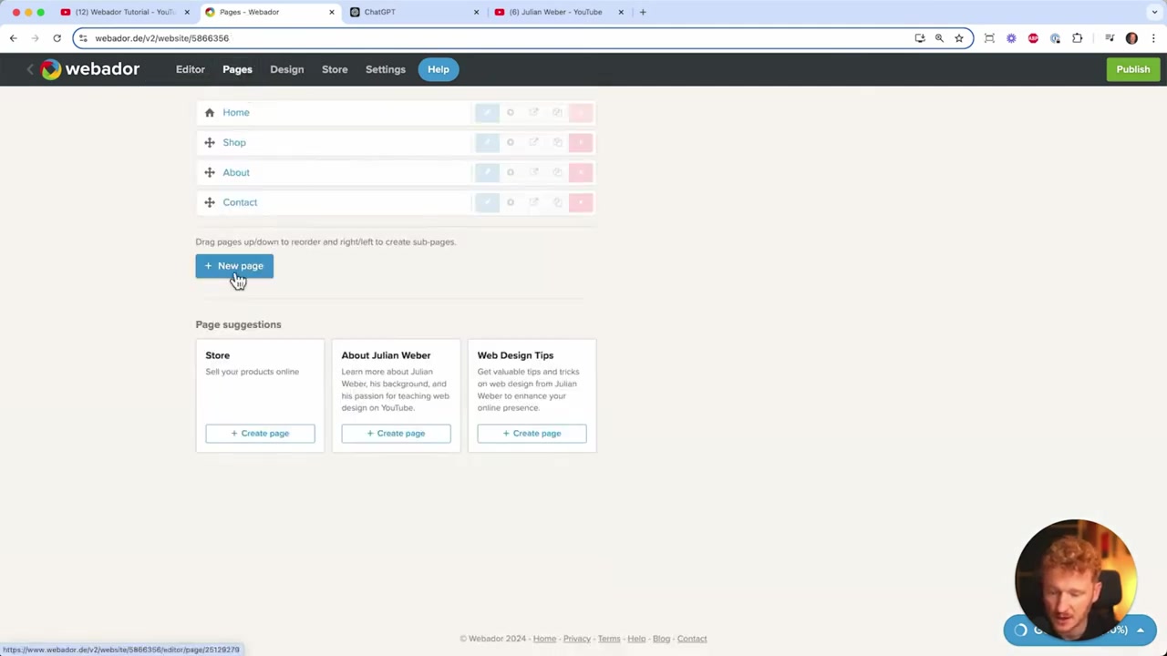The height and width of the screenshot is (656, 1167).
Task: Edit the Shop page with pencil icon
Action: [487, 142]
